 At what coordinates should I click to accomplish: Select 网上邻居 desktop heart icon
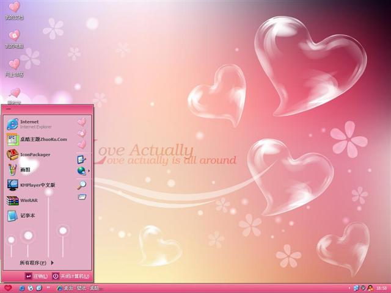point(14,68)
